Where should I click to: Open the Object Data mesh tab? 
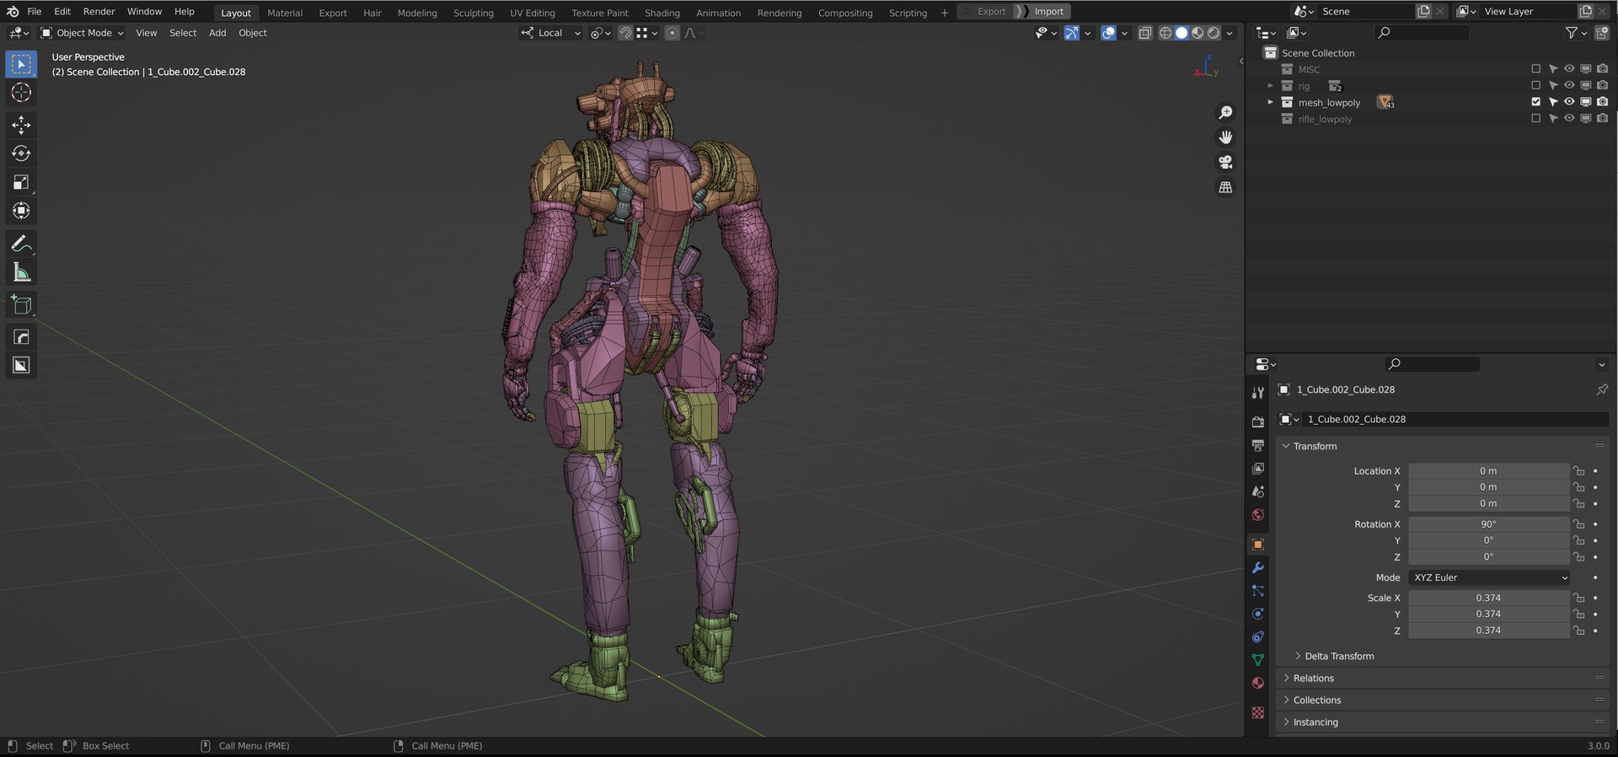click(x=1258, y=660)
